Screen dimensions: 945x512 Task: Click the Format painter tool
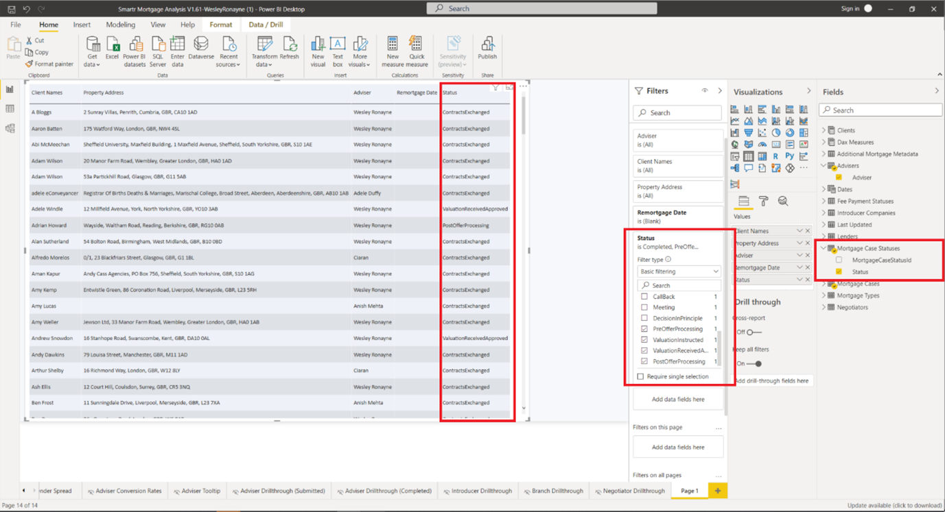click(49, 64)
